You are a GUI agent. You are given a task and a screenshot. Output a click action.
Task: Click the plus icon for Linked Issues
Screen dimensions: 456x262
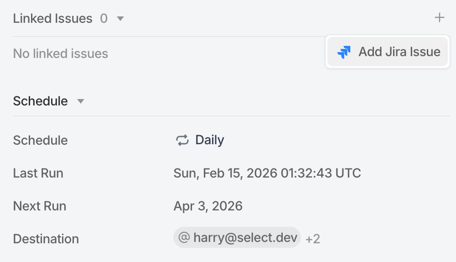coord(439,18)
